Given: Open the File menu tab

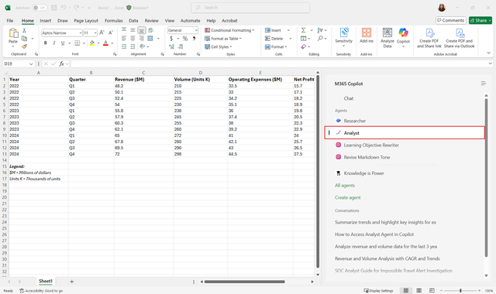Looking at the screenshot, I should point(10,21).
